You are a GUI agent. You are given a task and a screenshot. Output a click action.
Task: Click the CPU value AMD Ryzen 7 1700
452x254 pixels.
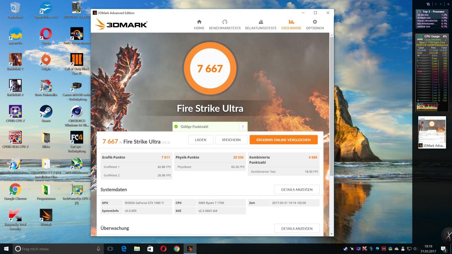(x=211, y=203)
